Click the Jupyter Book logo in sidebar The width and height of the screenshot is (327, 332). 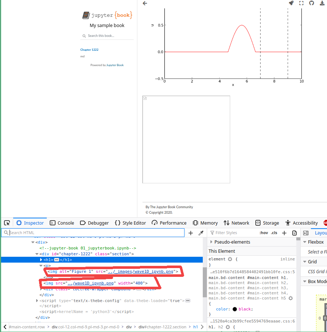click(107, 15)
